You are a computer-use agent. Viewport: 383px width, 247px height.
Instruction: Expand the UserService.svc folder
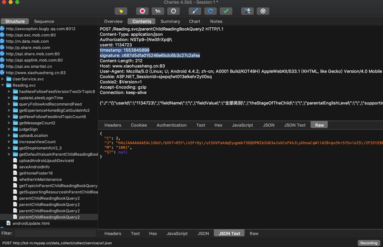click(3, 79)
